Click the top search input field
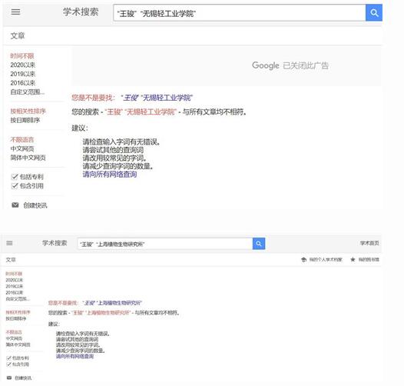Screen dimensions: 404x386 pos(240,13)
